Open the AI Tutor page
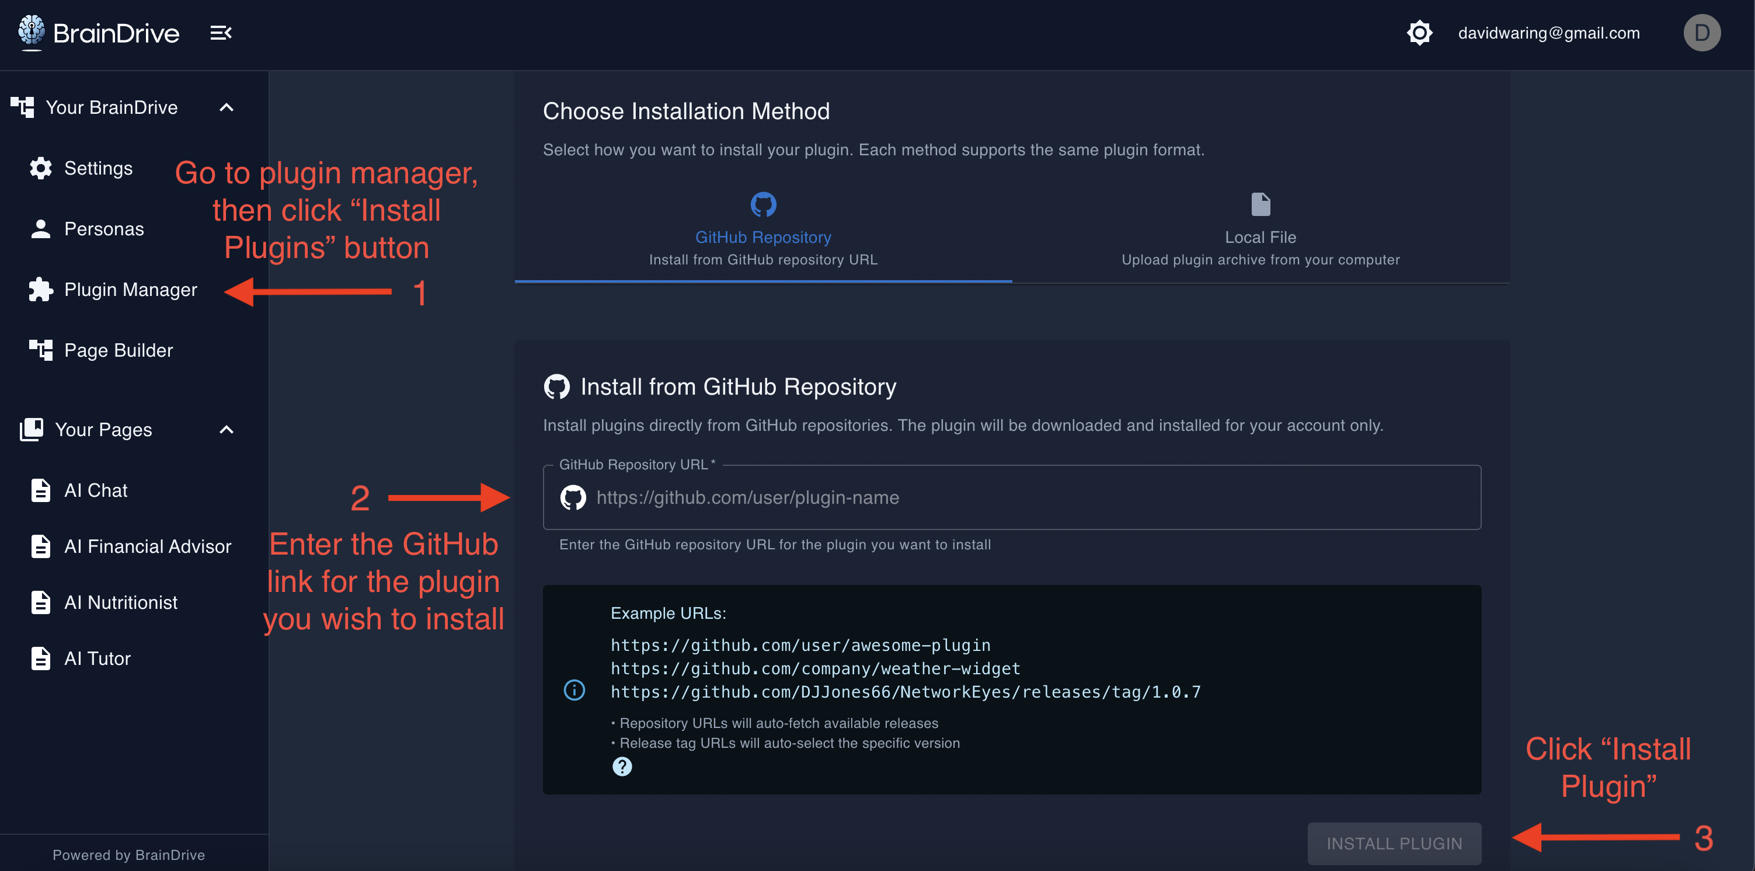This screenshot has height=871, width=1755. point(97,659)
